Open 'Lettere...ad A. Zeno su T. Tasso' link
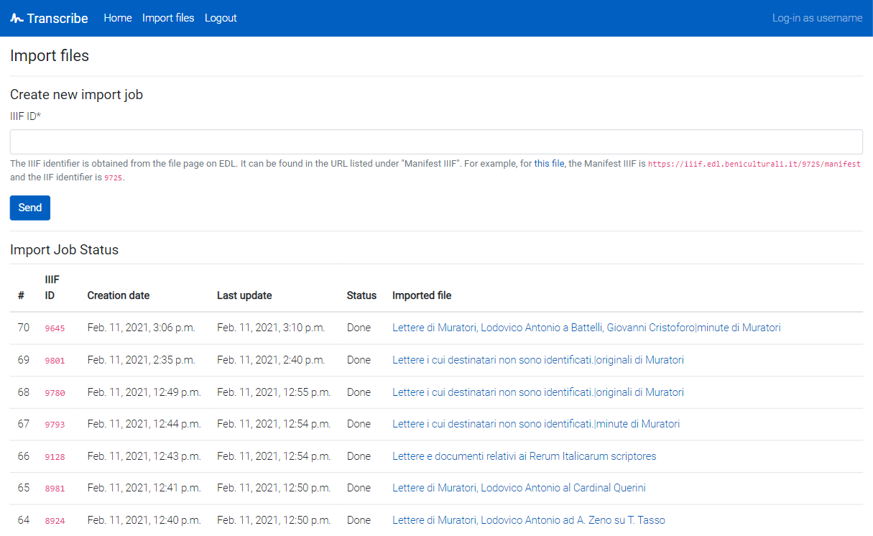873x536 pixels. click(x=529, y=520)
